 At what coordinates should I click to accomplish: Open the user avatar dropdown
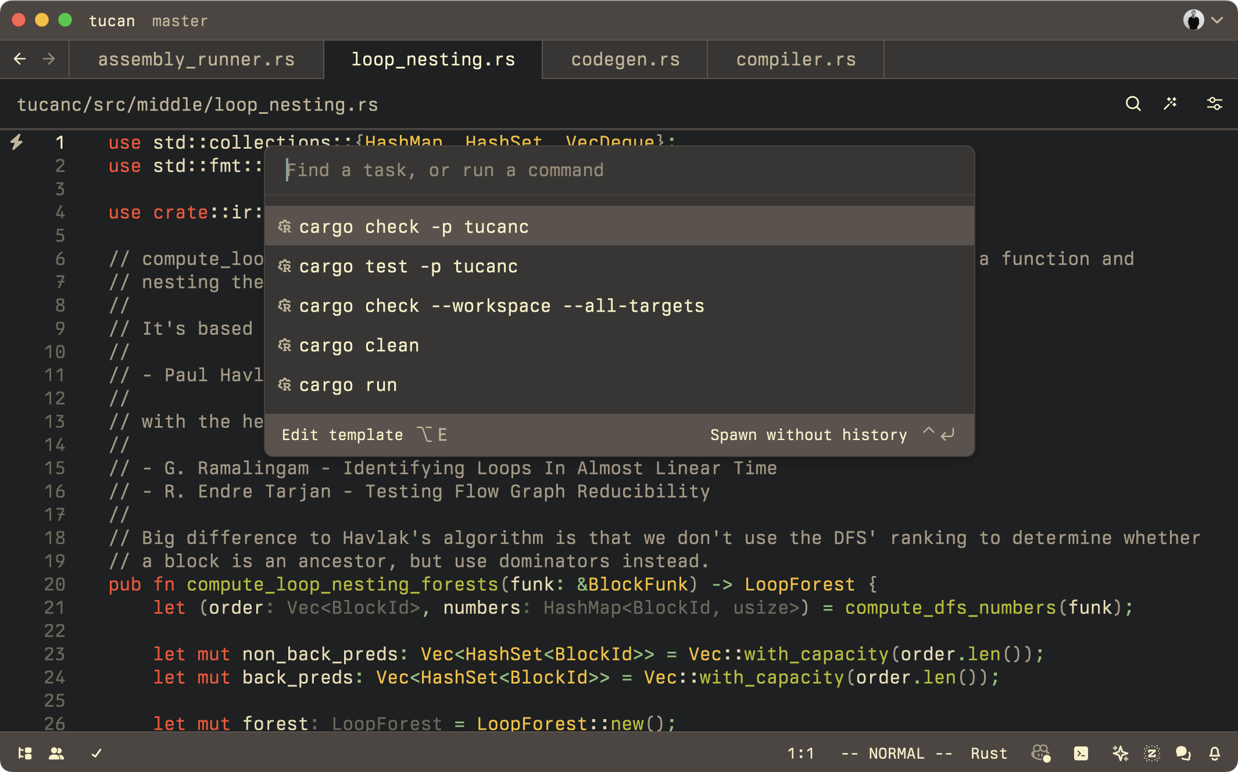(1194, 20)
